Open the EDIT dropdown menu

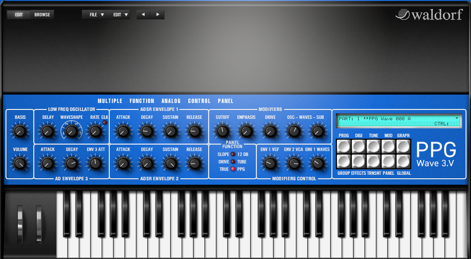point(118,14)
